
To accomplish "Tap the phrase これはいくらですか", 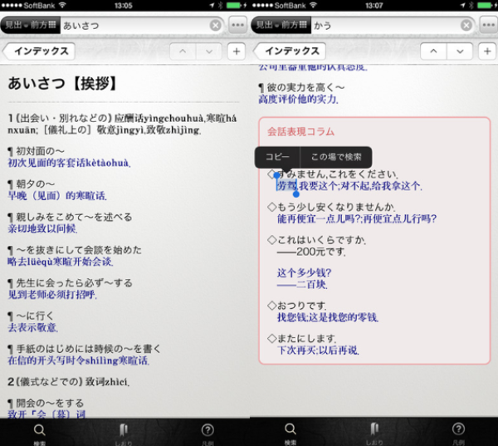I will (322, 240).
